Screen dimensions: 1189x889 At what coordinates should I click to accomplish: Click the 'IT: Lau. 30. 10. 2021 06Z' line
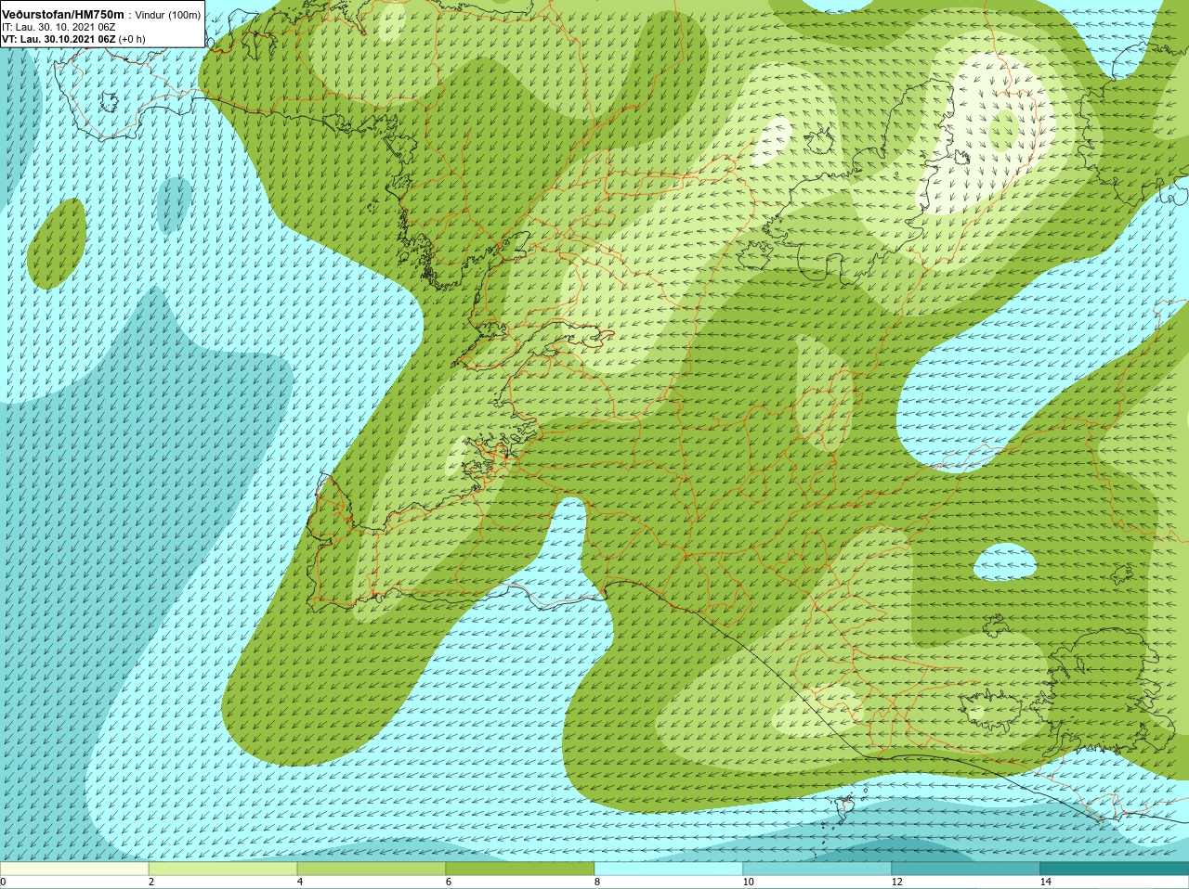[59, 27]
